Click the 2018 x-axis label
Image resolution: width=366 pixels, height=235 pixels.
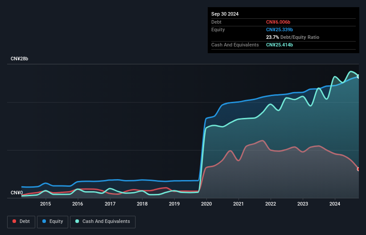coord(142,204)
